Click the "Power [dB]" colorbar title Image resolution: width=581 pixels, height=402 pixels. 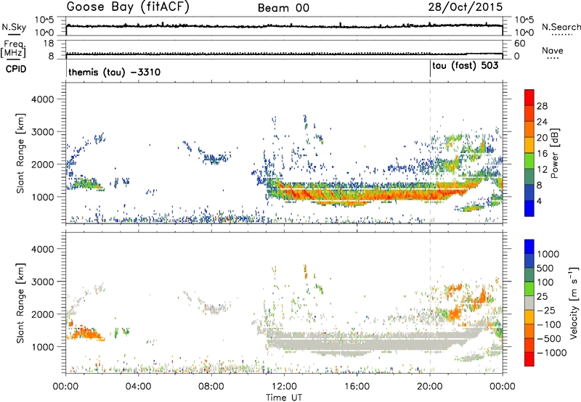click(x=555, y=153)
